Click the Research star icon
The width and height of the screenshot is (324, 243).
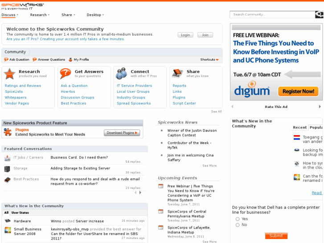point(9,74)
